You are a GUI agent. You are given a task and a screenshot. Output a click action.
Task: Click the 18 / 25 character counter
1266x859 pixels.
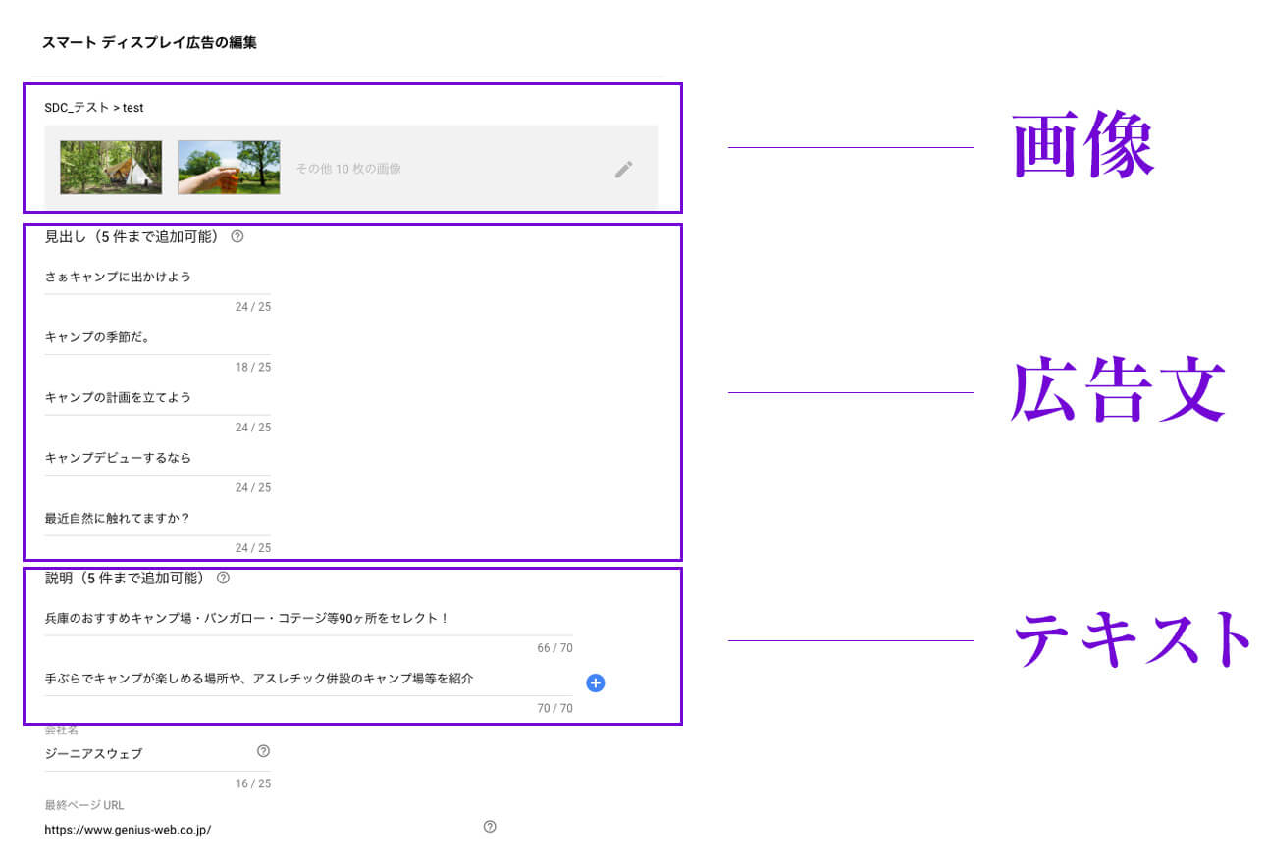[x=253, y=368]
